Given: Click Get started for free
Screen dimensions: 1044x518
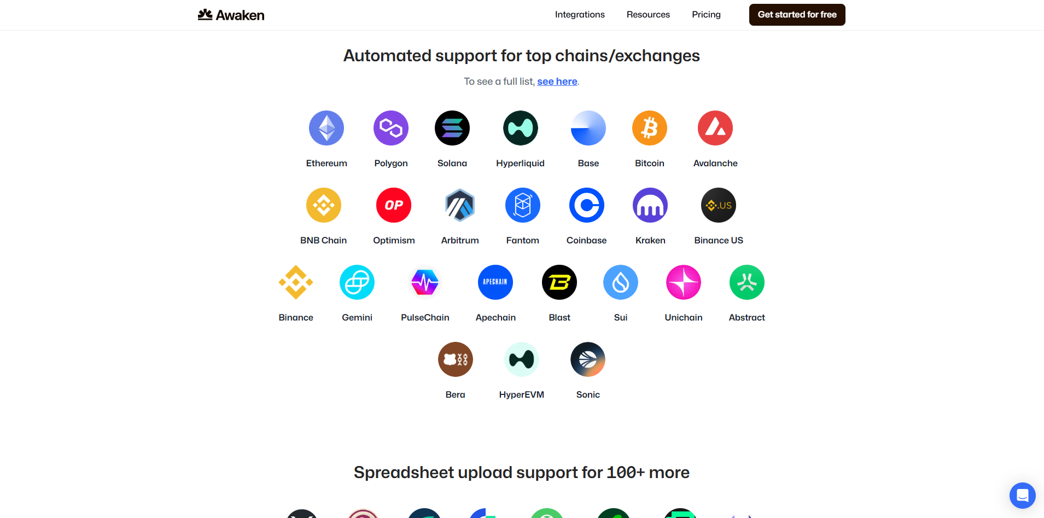Looking at the screenshot, I should point(797,15).
